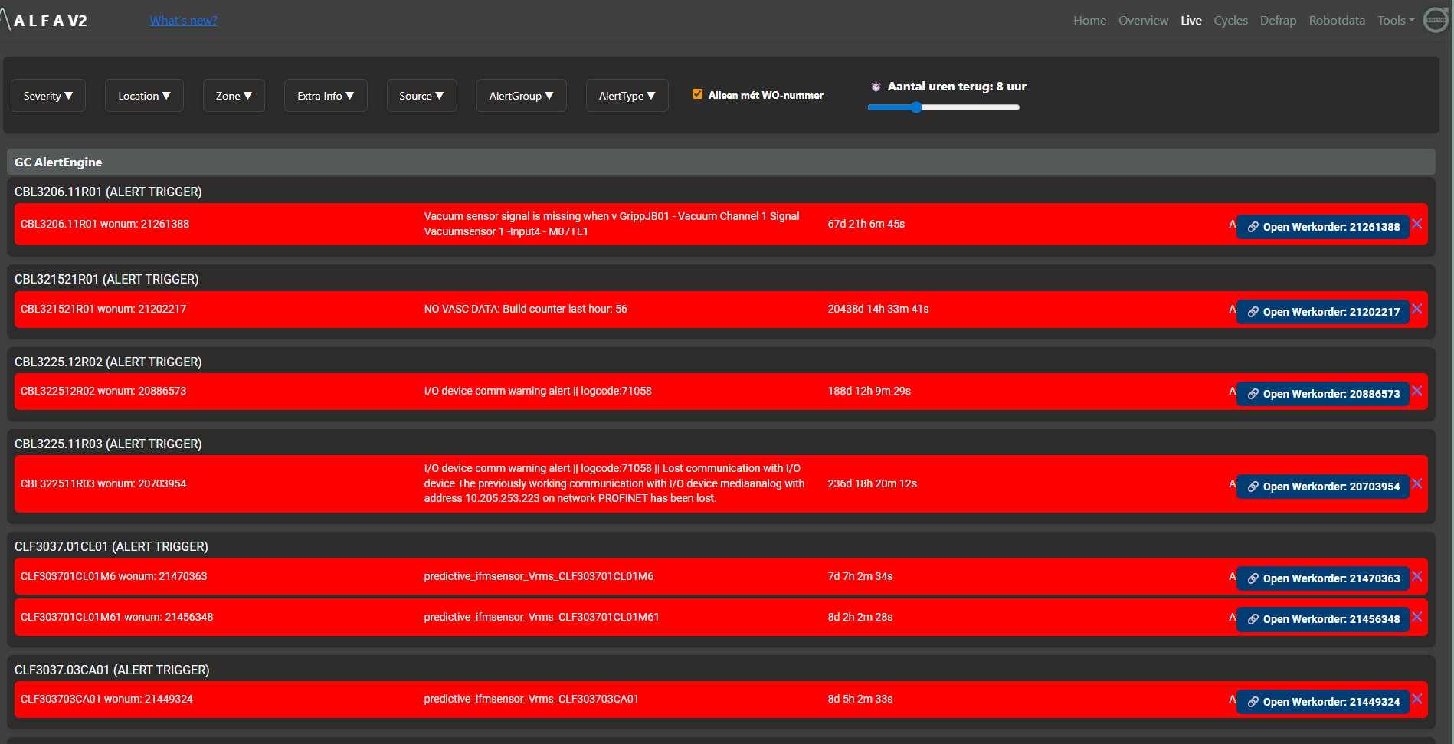Dismiss alert CBL321521R01 with its X icon
This screenshot has height=744, width=1454.
click(x=1418, y=310)
